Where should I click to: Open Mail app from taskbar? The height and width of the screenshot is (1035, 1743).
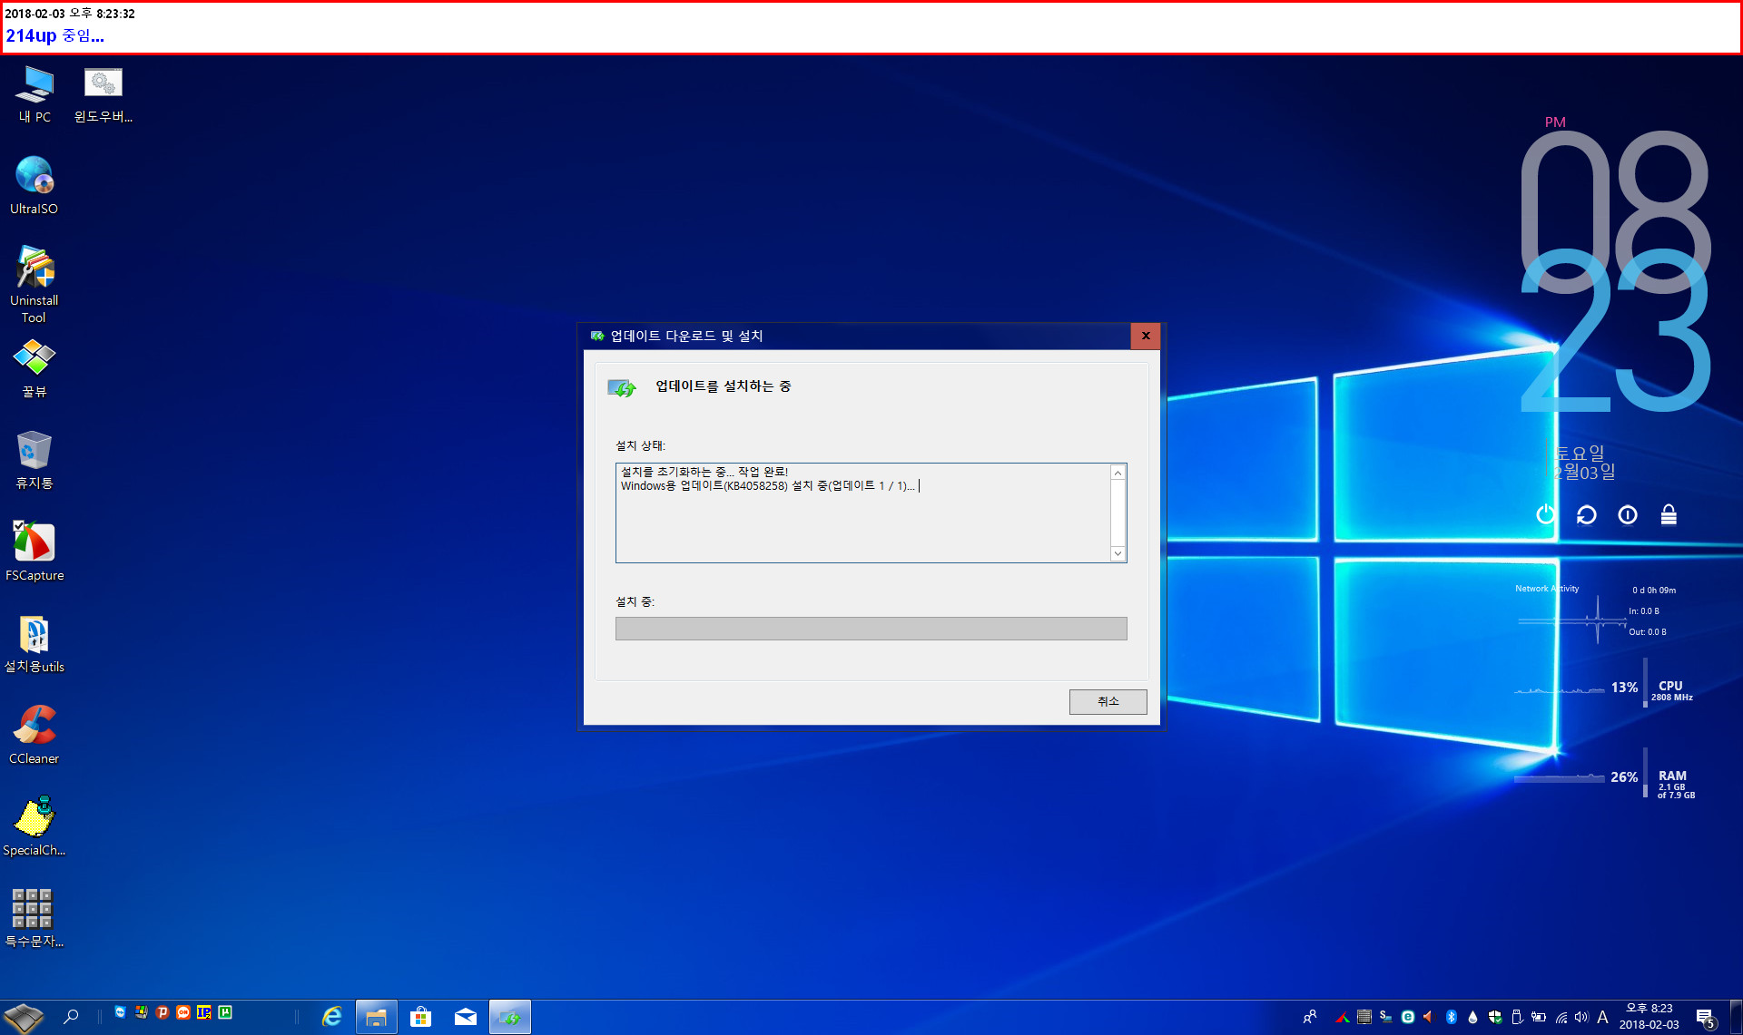pyautogui.click(x=466, y=1017)
